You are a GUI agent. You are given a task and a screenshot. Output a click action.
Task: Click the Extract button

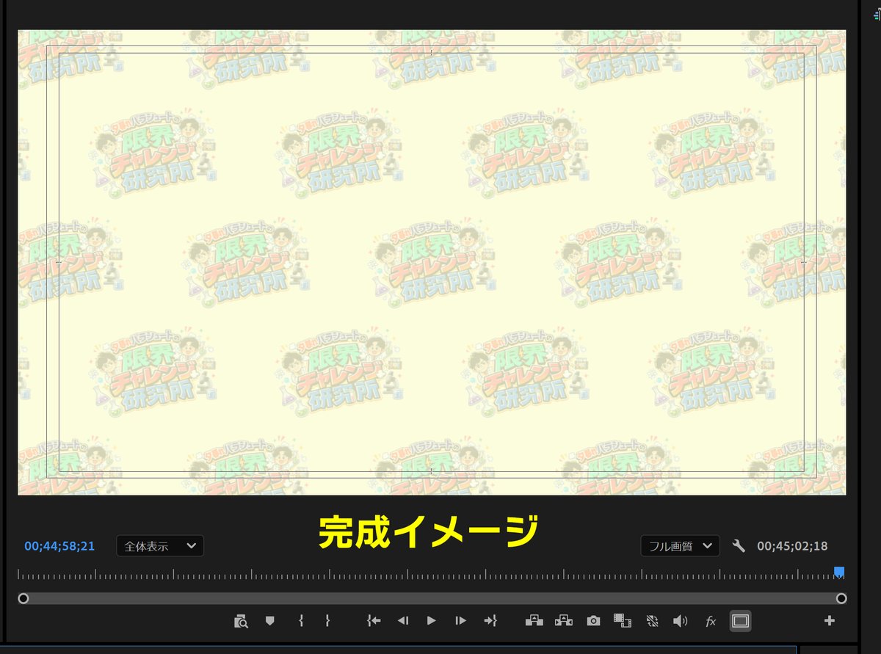pyautogui.click(x=564, y=621)
